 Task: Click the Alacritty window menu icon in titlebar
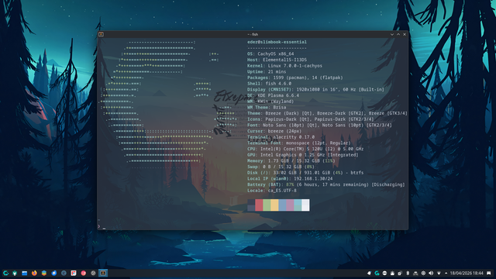coord(101,34)
